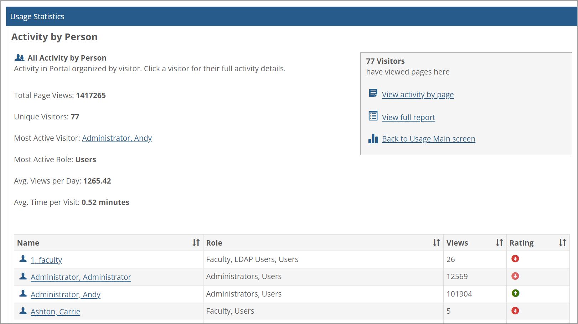Sort the table by Rating column
Screen dimensions: 578x324
(562, 242)
